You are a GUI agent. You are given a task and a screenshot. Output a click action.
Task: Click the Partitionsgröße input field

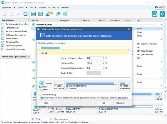(94, 63)
